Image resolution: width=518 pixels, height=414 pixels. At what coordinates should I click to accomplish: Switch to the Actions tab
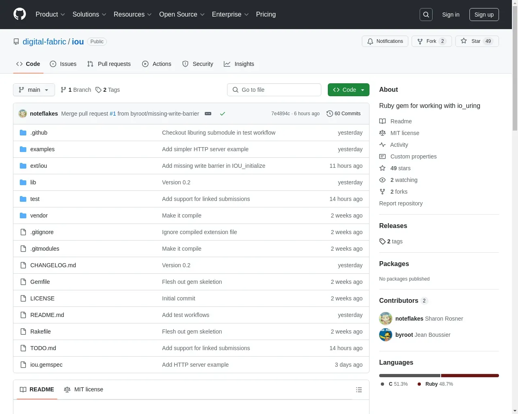[157, 64]
